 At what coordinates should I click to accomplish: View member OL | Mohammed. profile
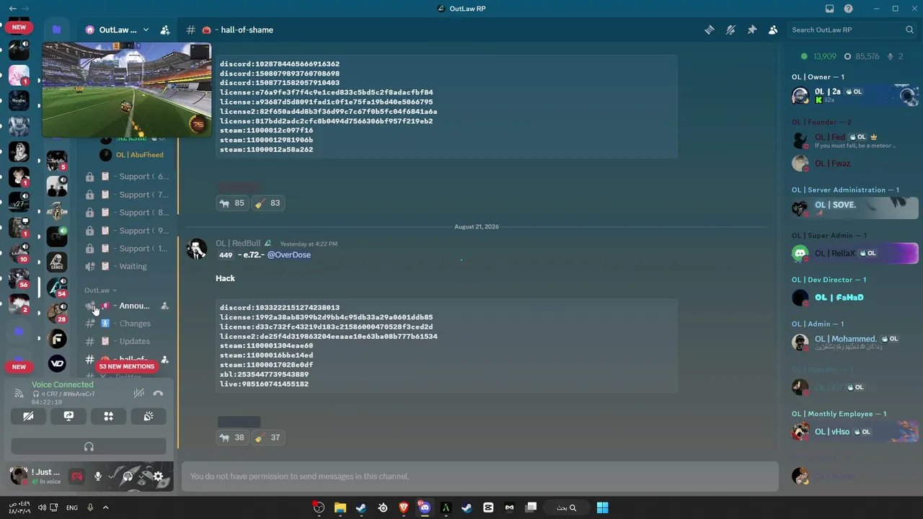pyautogui.click(x=854, y=342)
